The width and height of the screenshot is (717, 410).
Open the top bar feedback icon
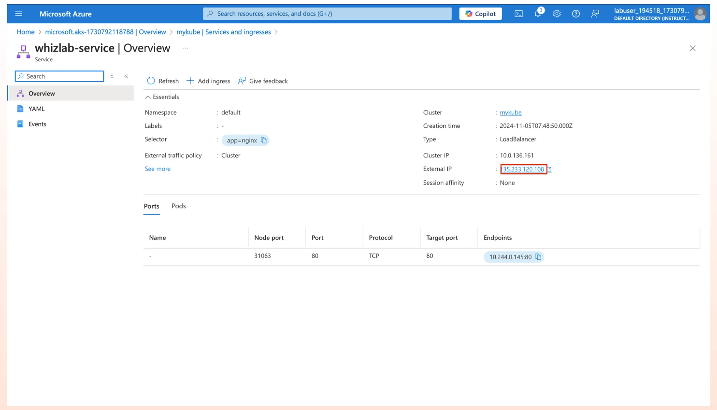coord(595,14)
